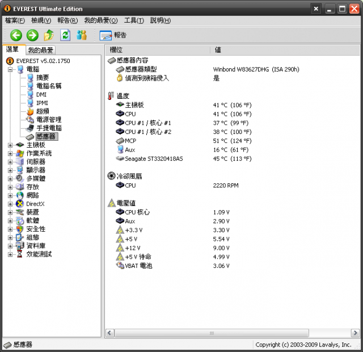This screenshot has width=363, height=352.
Task: Click the EVEREST v5.02.1750 root icon
Action: click(10, 61)
